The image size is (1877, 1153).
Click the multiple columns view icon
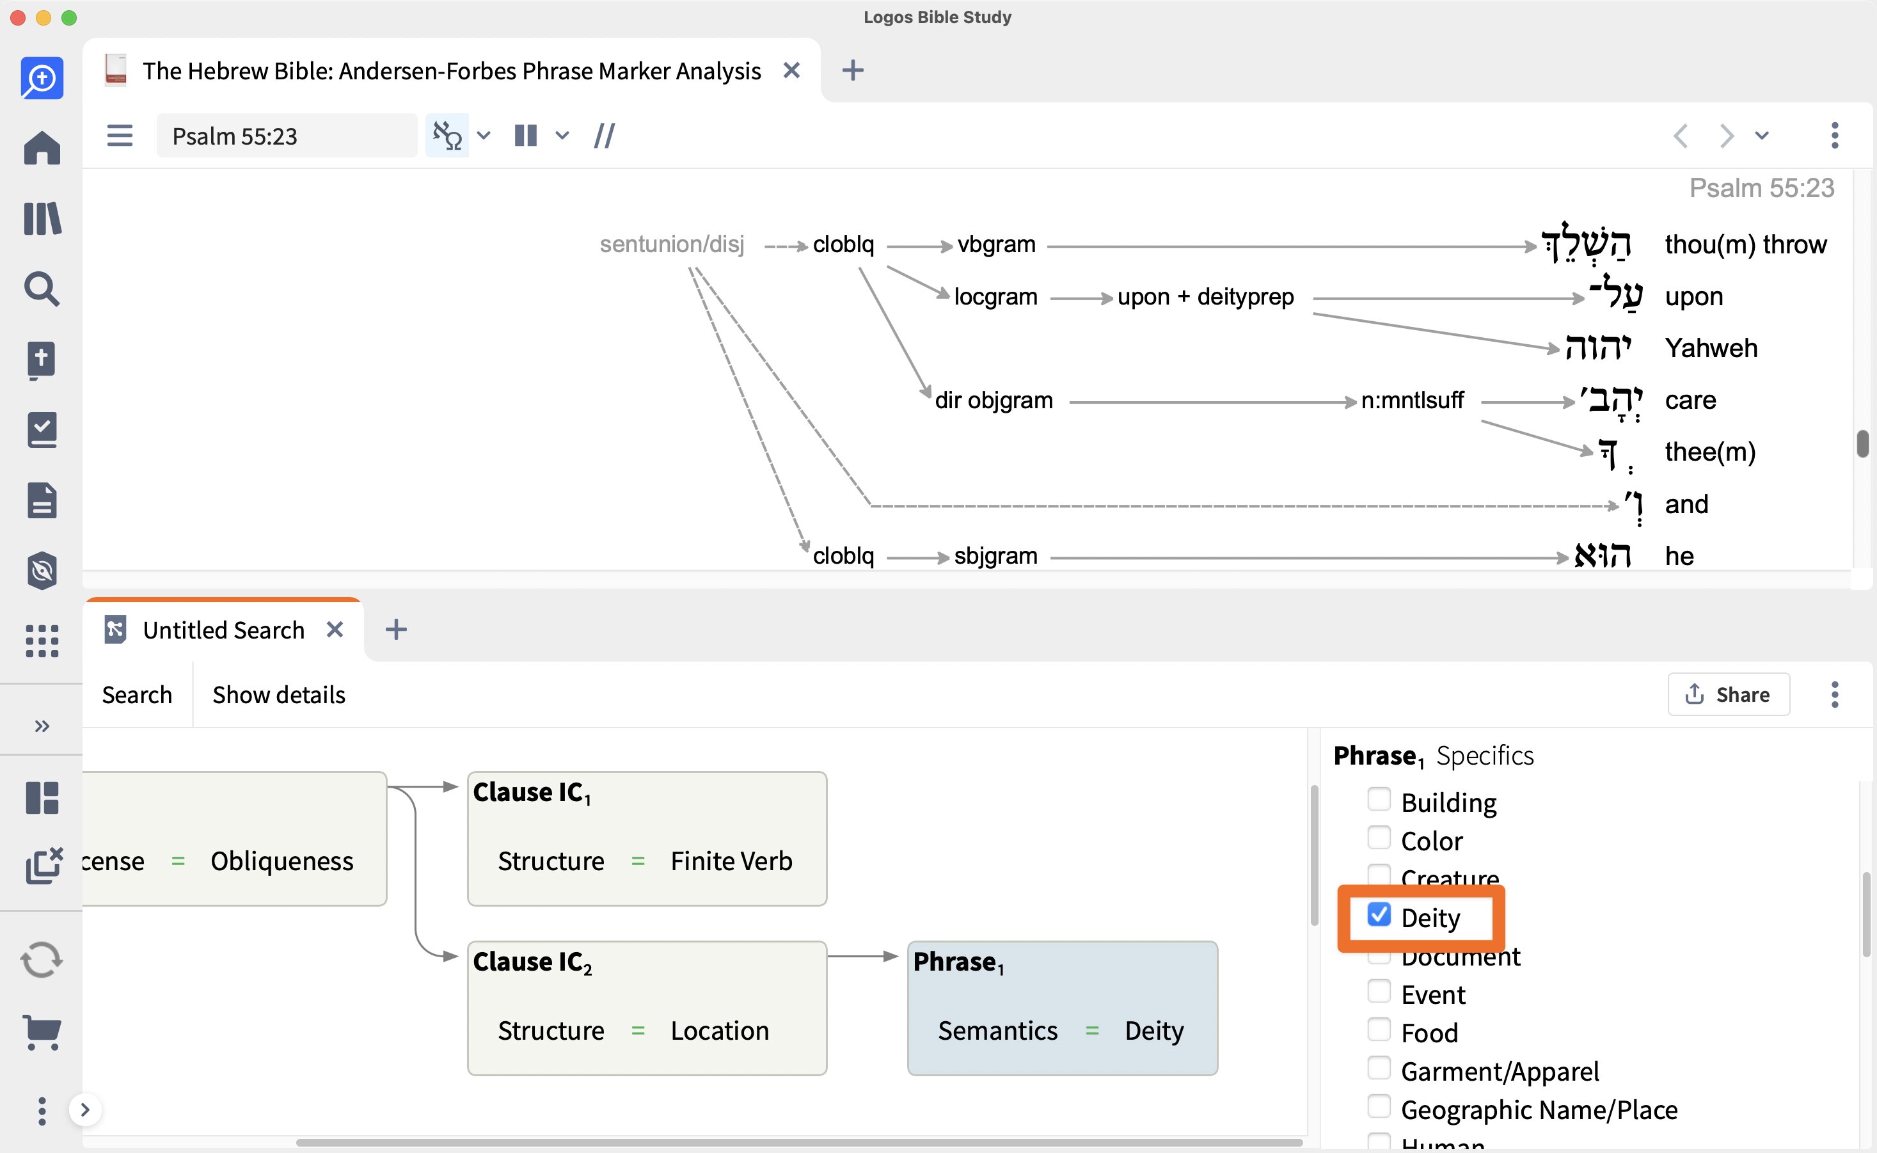coord(526,136)
